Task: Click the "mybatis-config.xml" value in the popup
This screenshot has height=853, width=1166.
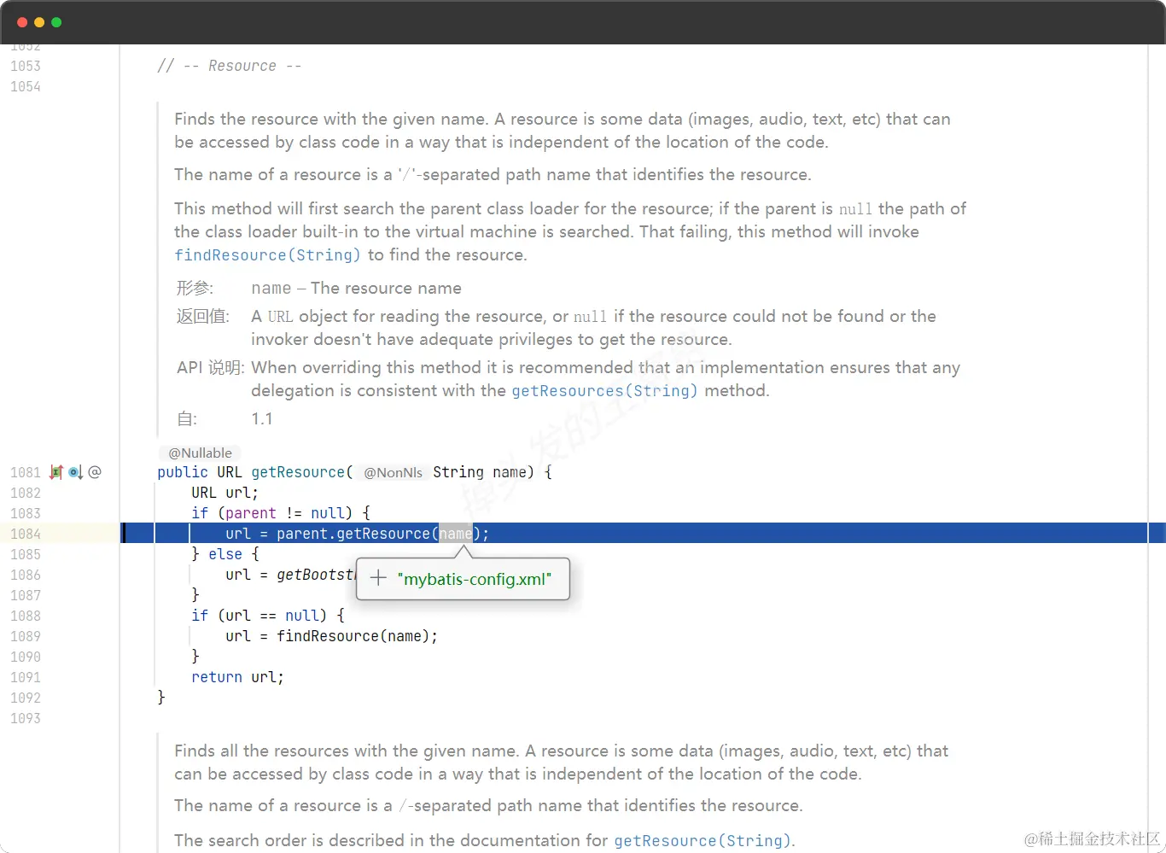Action: tap(475, 579)
